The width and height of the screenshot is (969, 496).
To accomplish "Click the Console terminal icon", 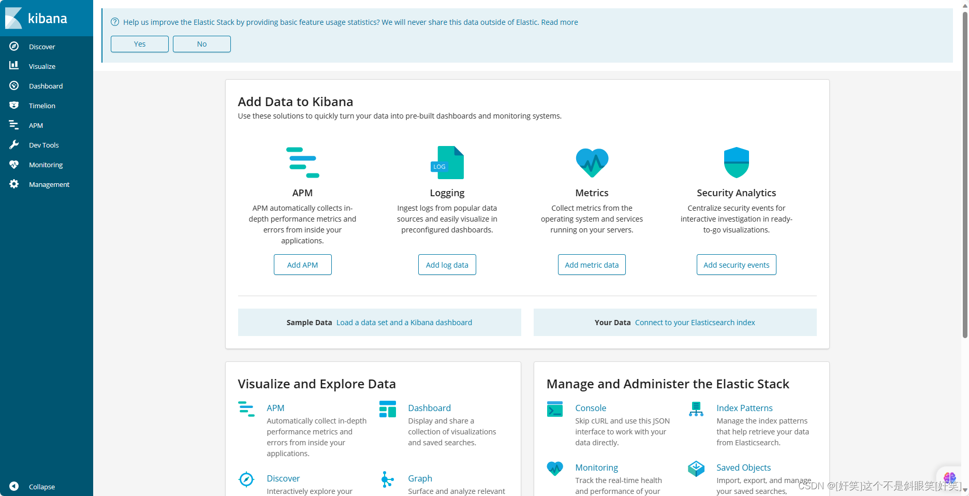I will [555, 409].
